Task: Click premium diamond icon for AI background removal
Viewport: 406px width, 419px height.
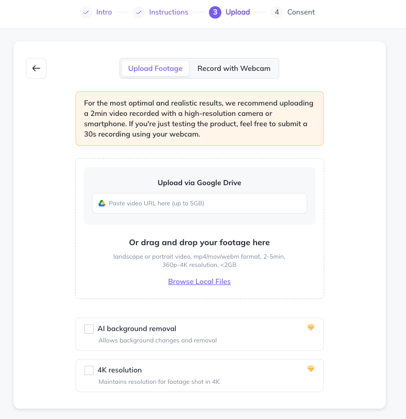Action: click(x=311, y=327)
